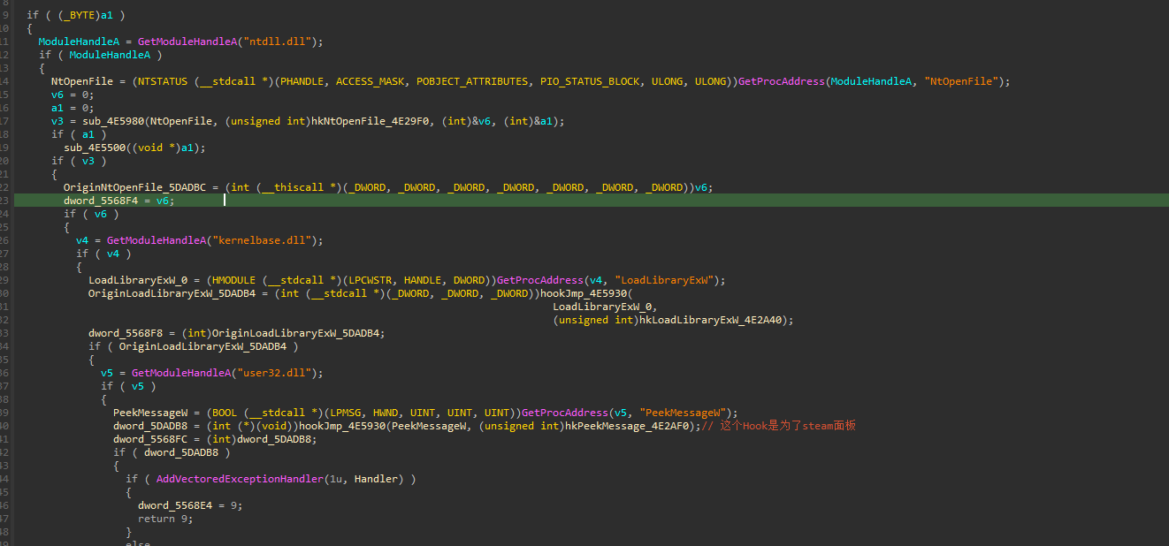Click the "kernelbase.dll" string literal
1169x546 pixels.
coord(275,240)
